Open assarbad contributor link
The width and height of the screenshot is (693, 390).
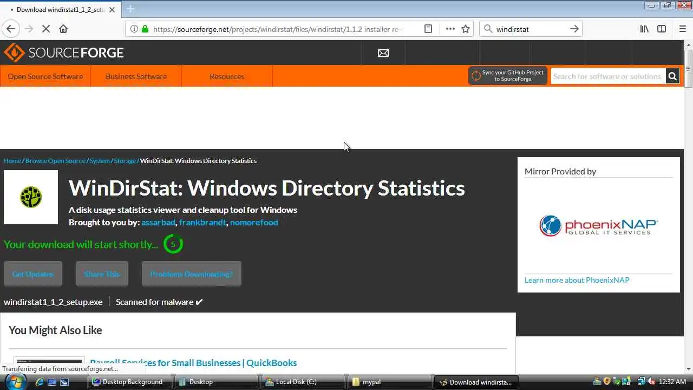pyautogui.click(x=158, y=223)
